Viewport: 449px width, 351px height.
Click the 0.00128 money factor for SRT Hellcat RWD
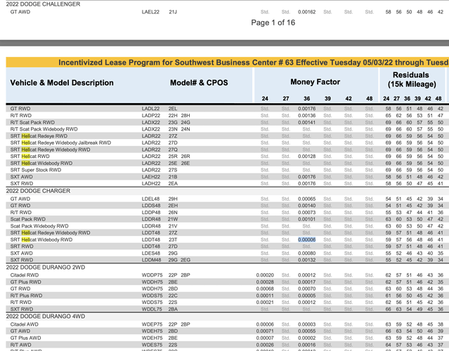tap(306, 156)
